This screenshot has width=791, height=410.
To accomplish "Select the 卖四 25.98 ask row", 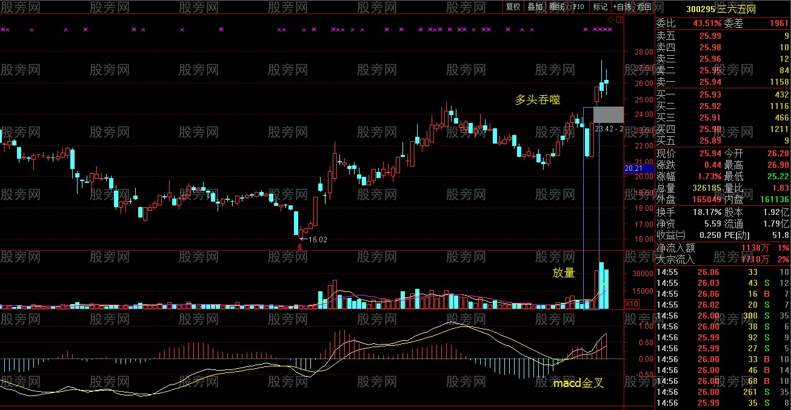I will [x=723, y=47].
